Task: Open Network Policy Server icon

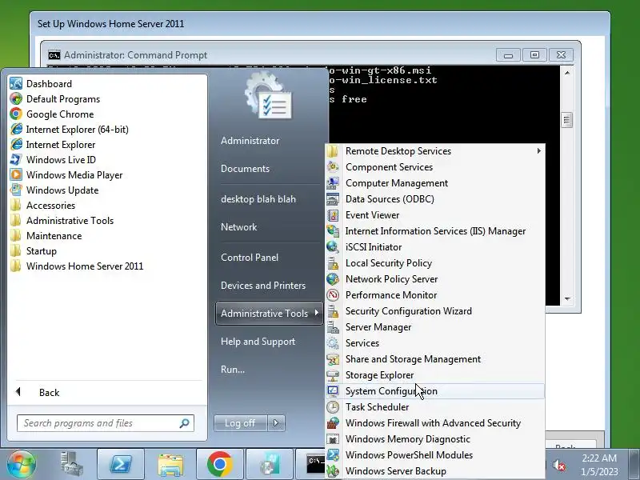Action: coord(333,278)
